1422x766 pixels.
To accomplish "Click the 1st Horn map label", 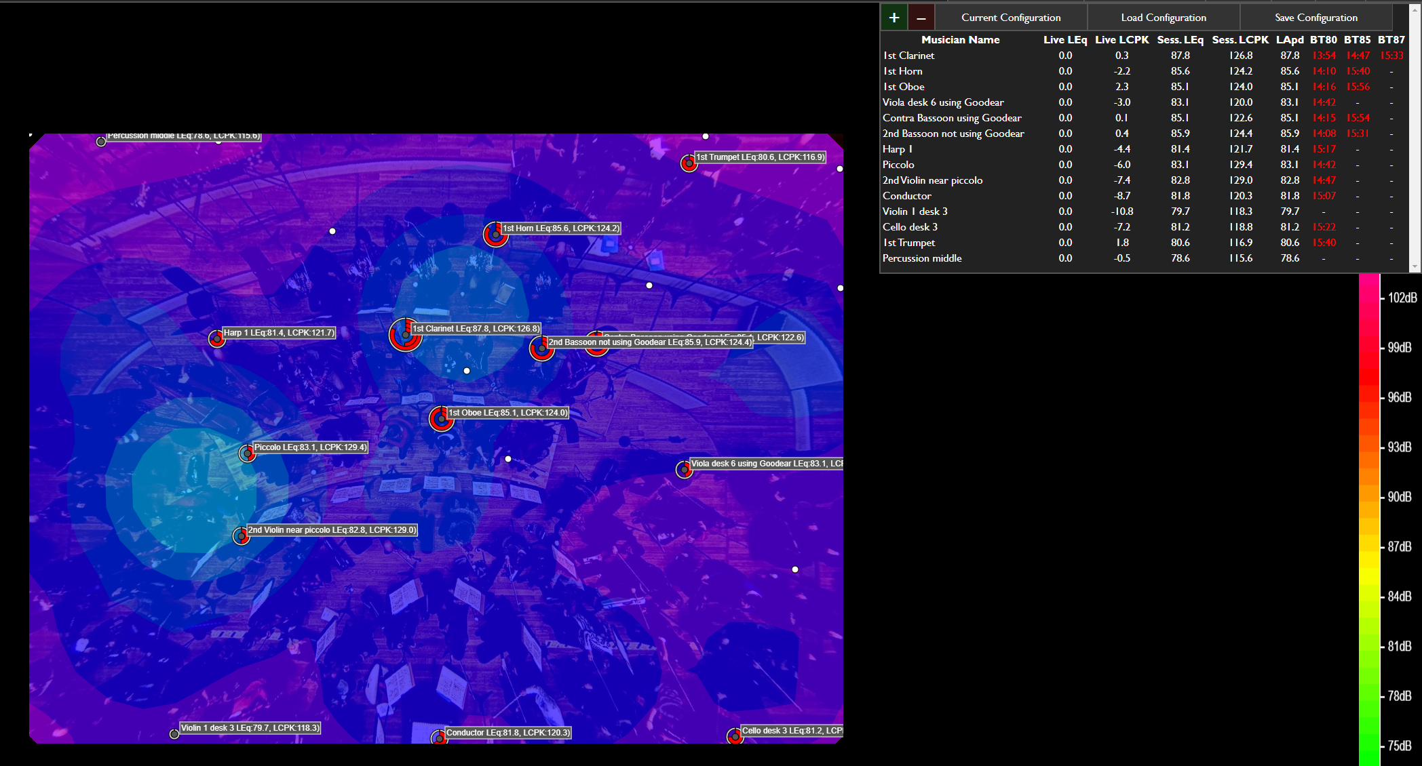I will click(561, 228).
